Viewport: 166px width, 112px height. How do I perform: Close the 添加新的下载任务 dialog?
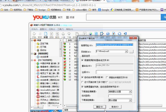(133, 38)
